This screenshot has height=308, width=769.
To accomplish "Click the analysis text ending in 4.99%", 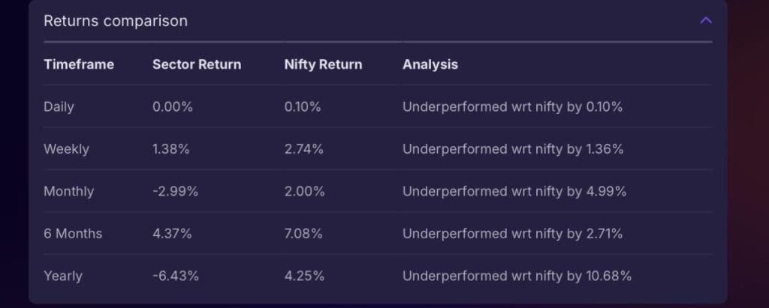I will 514,191.
